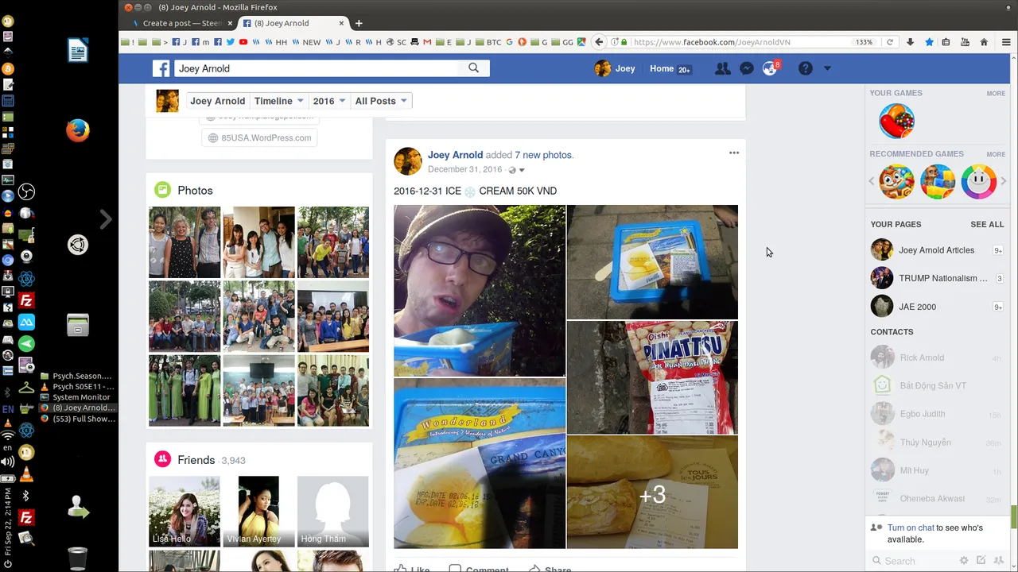Switch to Psych.Season taskbar window
This screenshot has width=1018, height=572.
(76, 376)
